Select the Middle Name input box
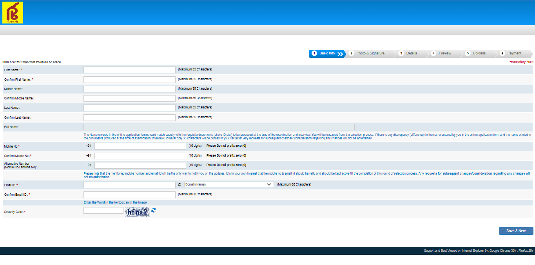The width and height of the screenshot is (535, 265). click(x=129, y=89)
